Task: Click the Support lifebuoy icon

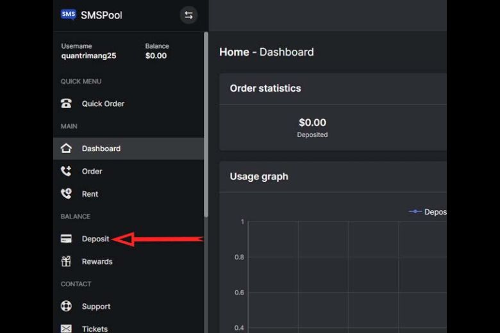Action: tap(66, 306)
